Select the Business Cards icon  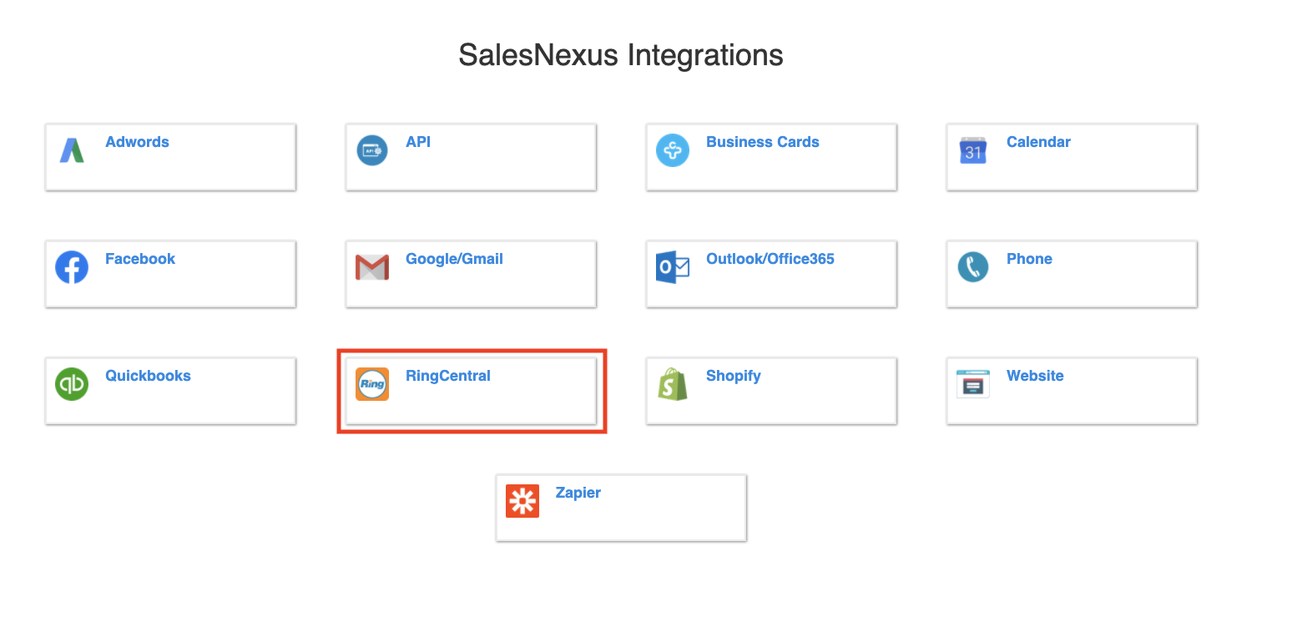(673, 150)
